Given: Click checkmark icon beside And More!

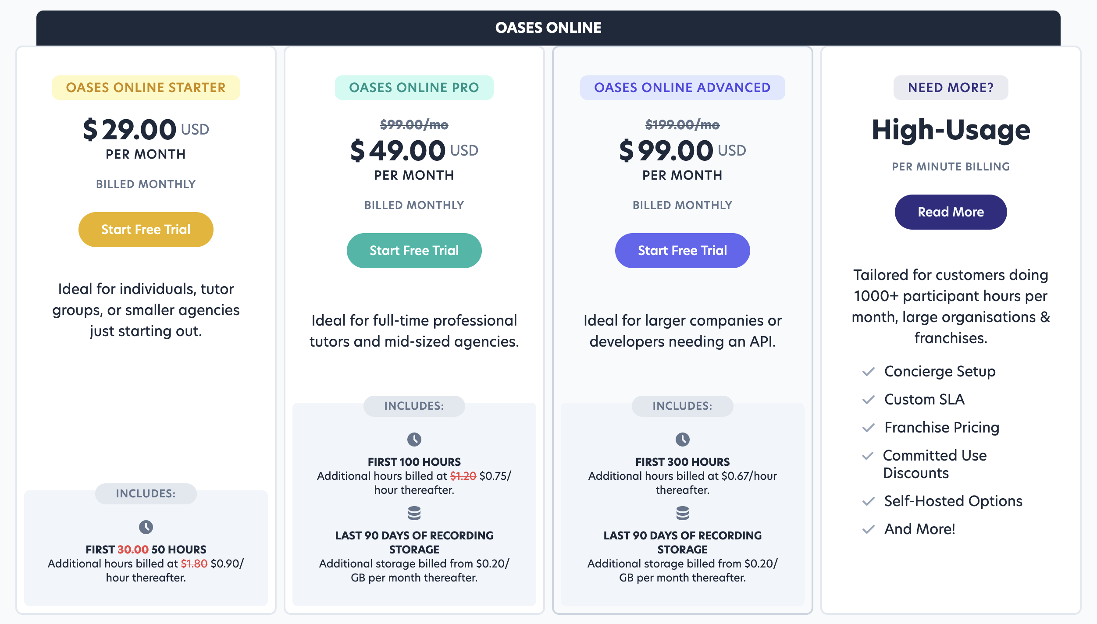Looking at the screenshot, I should 869,529.
